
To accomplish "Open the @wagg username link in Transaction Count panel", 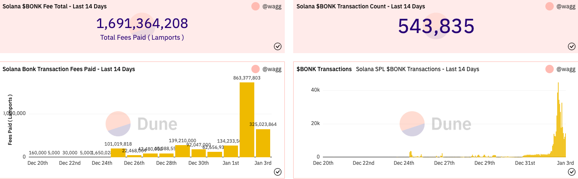I will [x=566, y=6].
